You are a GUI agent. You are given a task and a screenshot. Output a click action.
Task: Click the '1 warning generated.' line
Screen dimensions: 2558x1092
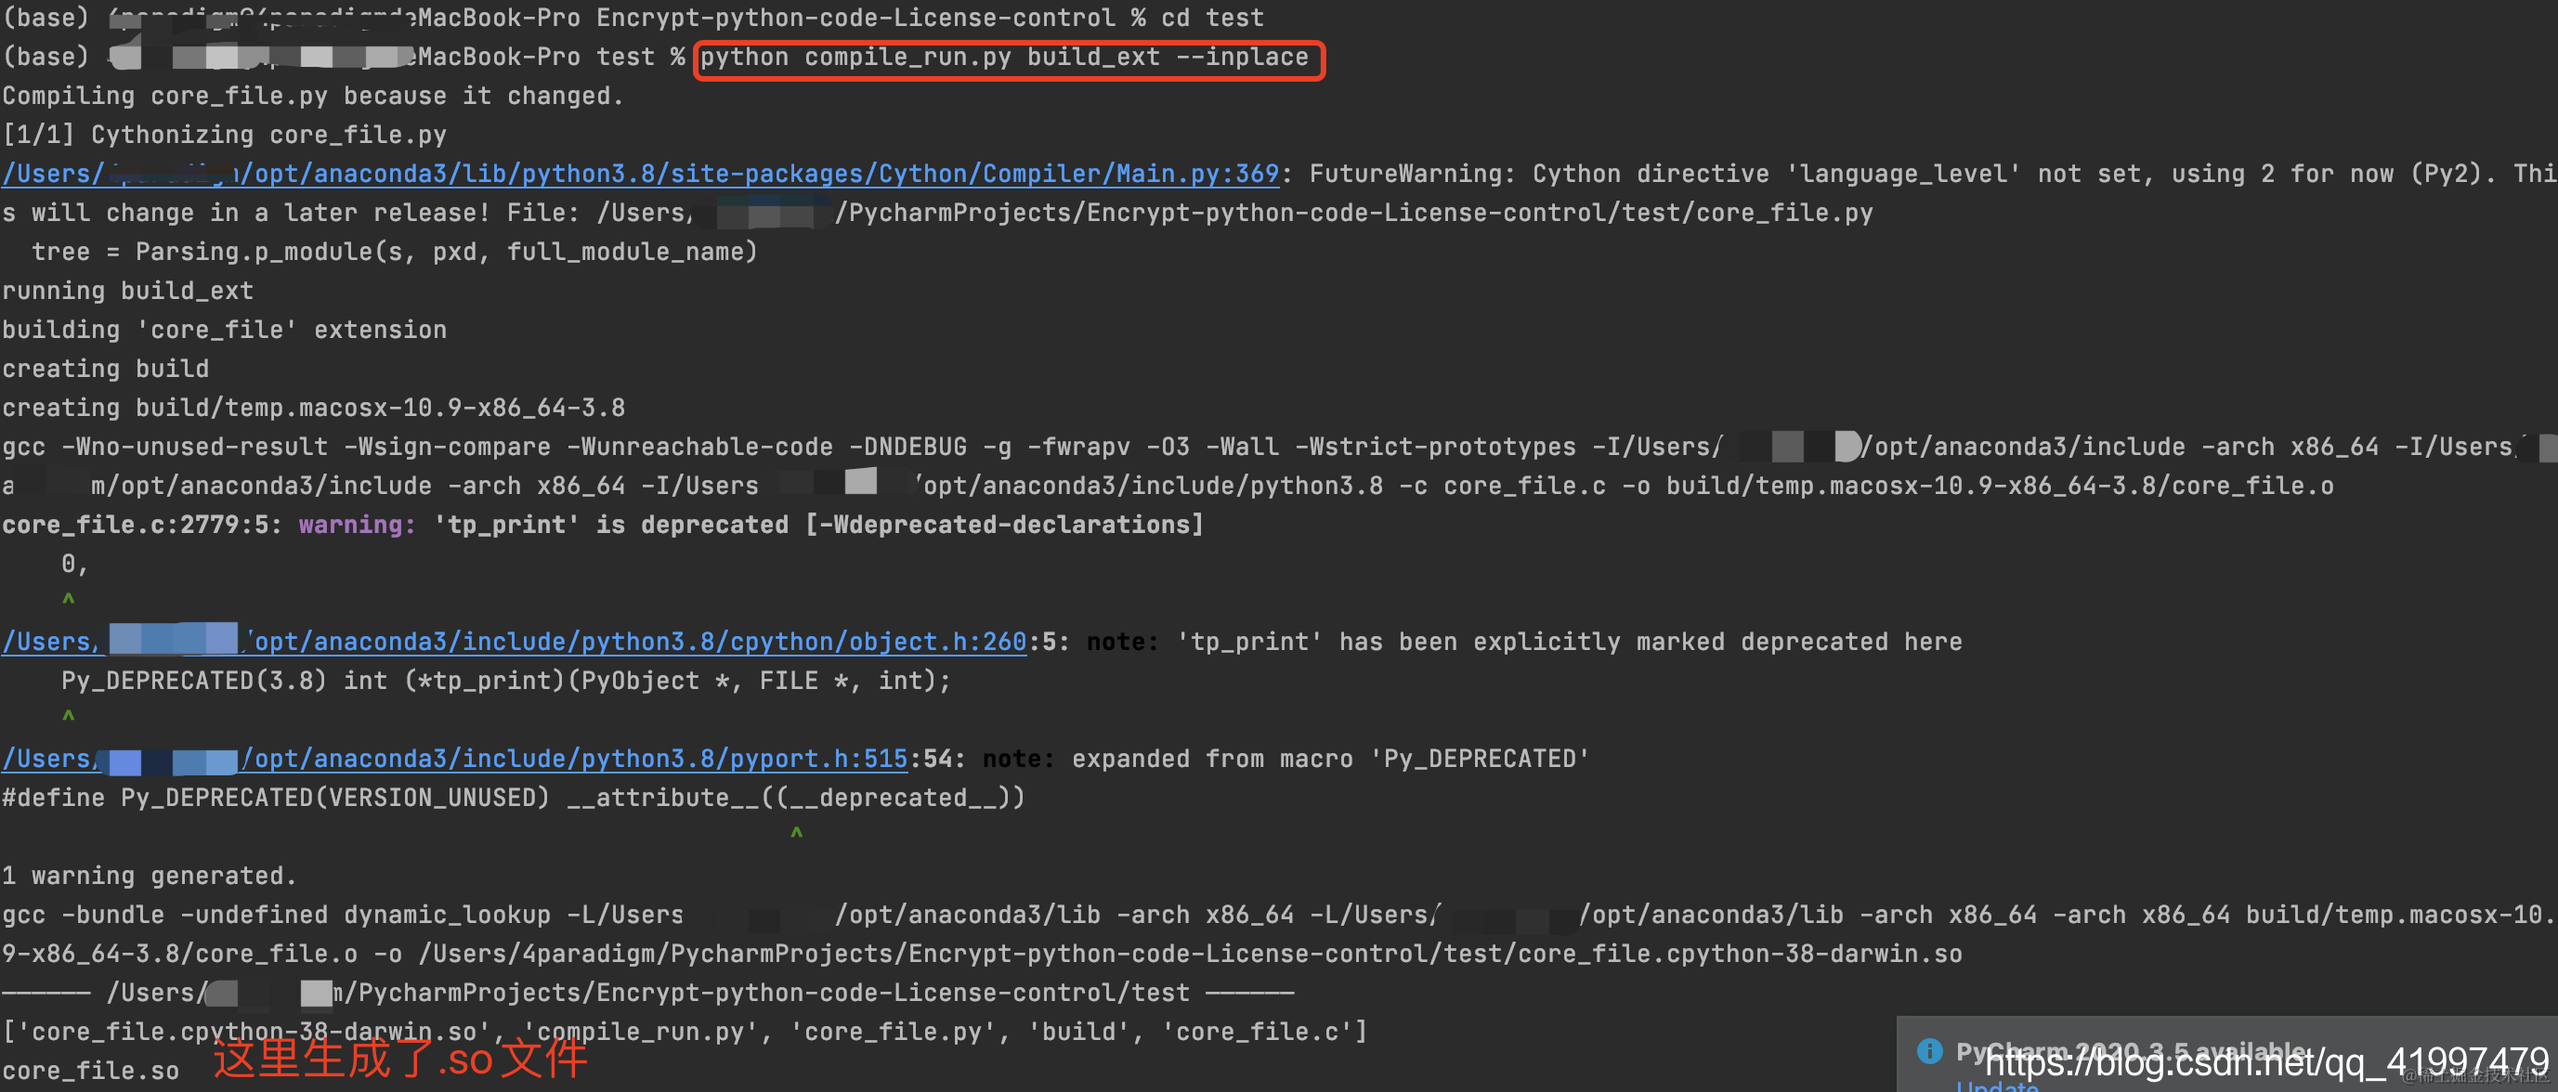click(x=149, y=876)
